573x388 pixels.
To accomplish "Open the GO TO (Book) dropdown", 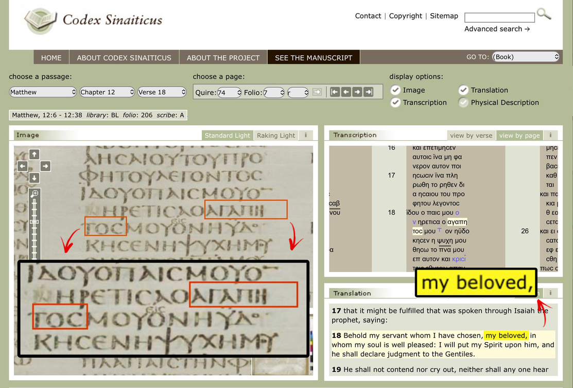I will point(526,57).
